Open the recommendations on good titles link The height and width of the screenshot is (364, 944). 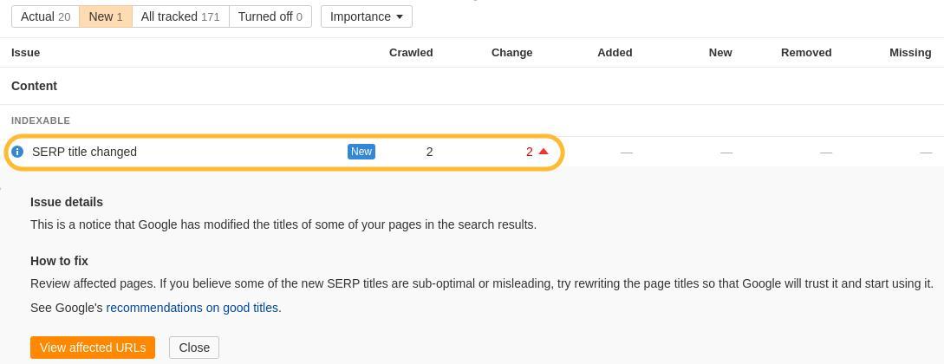tap(192, 308)
